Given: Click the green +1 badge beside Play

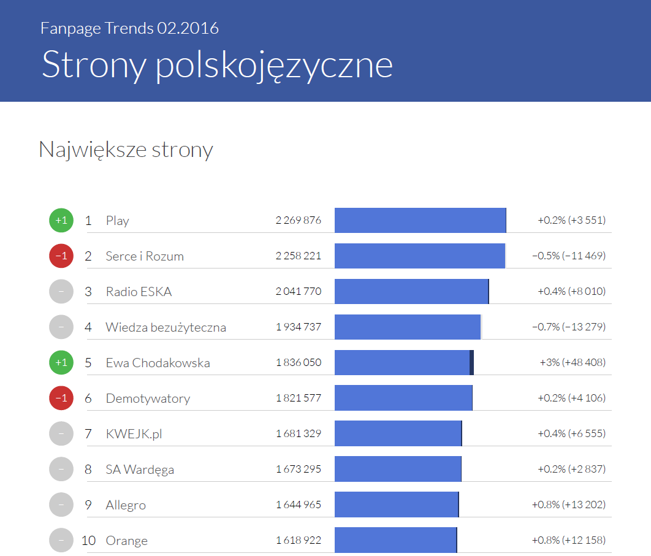Looking at the screenshot, I should [x=61, y=220].
